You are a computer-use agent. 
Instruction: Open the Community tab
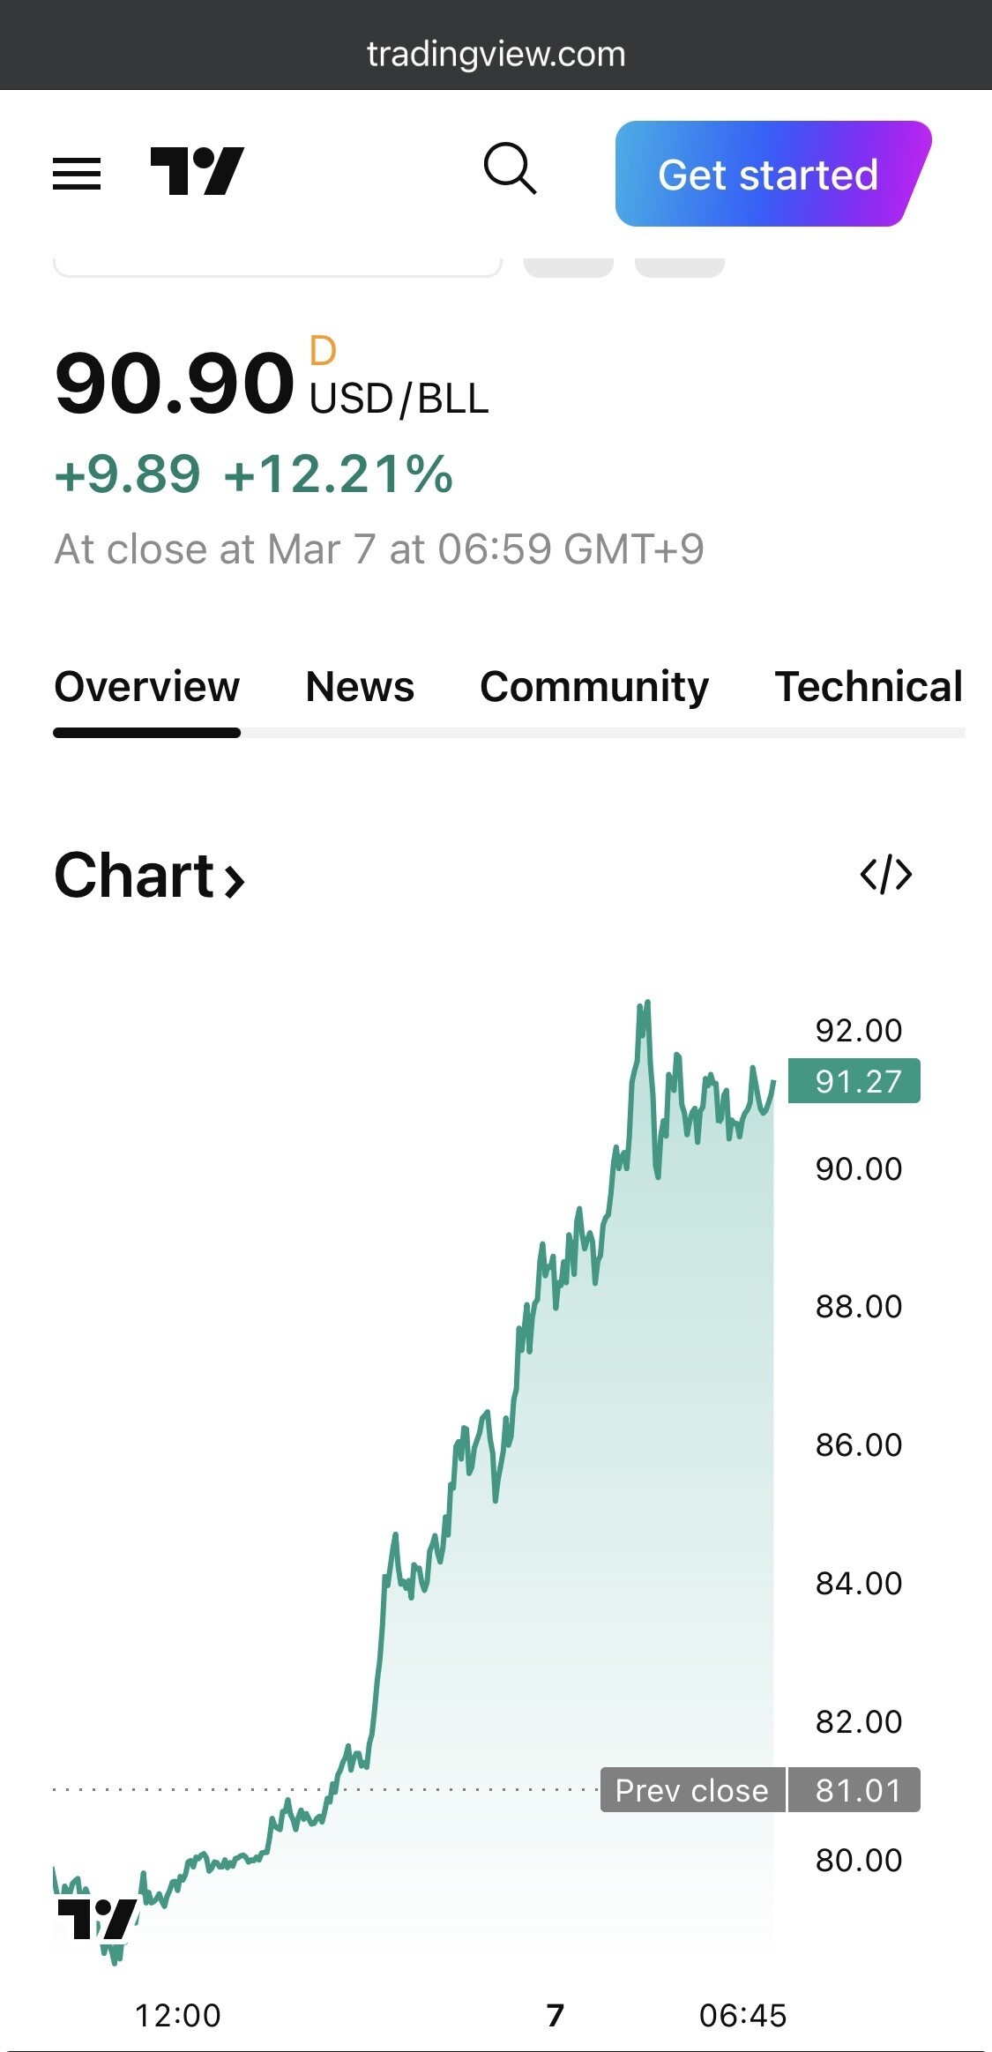coord(593,687)
